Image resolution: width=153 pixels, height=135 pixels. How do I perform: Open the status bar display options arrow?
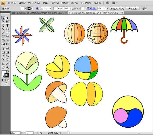pos(68,133)
